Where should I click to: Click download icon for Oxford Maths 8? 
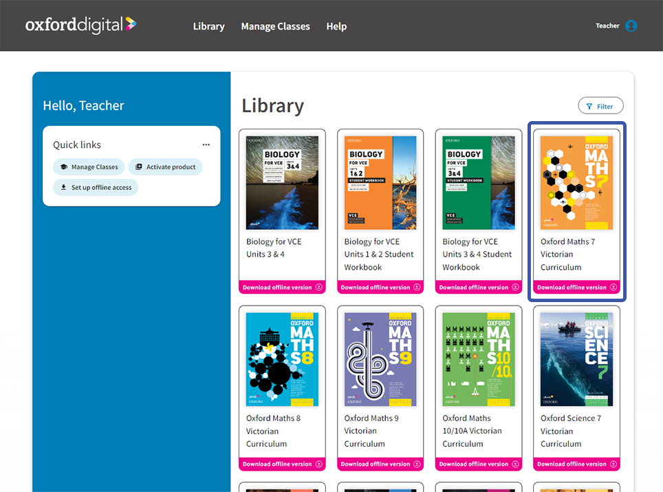coord(319,464)
